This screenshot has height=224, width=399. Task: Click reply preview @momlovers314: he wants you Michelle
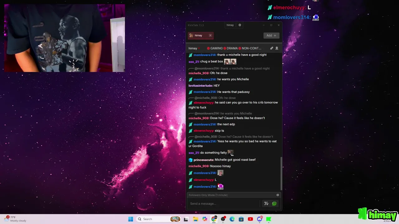click(223, 114)
